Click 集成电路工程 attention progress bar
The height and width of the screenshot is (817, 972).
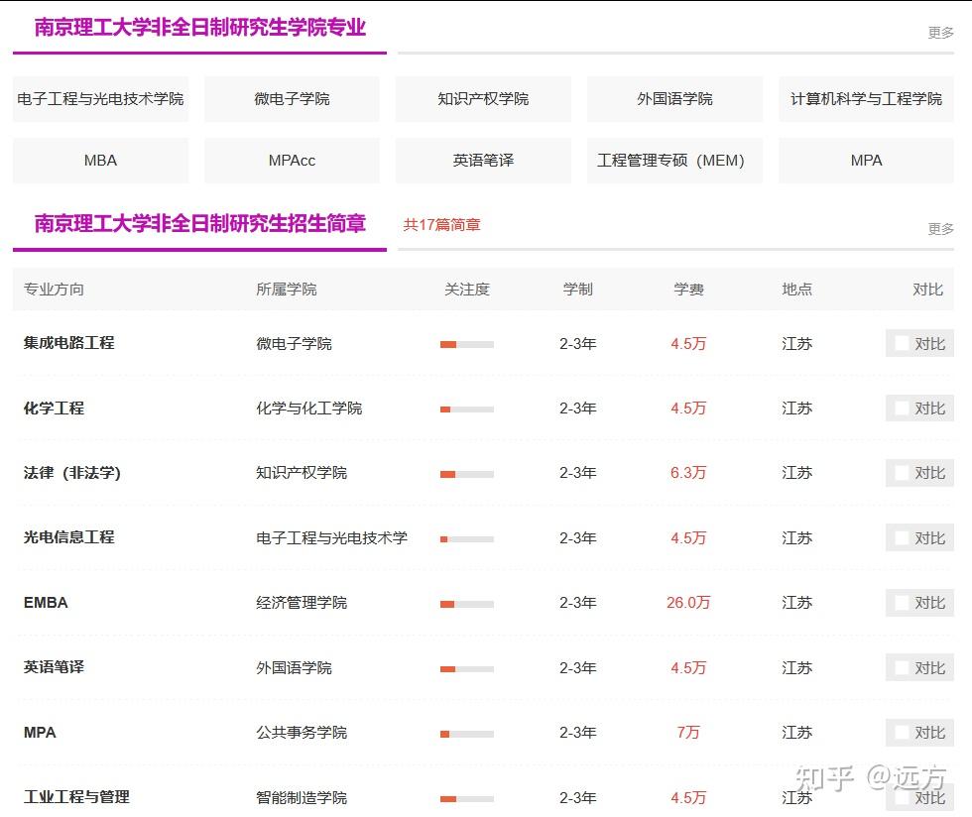coord(467,345)
